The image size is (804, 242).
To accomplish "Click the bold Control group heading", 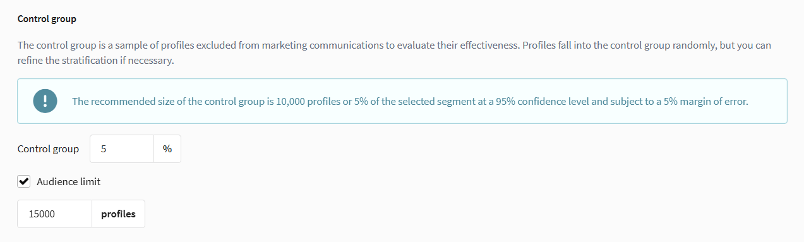I will [x=47, y=19].
